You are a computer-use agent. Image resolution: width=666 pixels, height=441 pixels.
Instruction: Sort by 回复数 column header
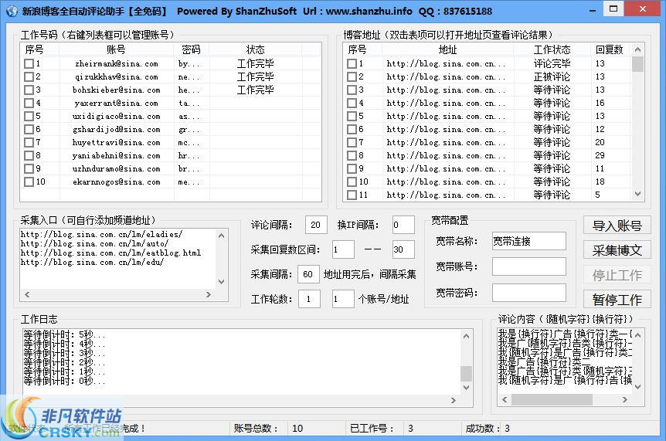[610, 49]
